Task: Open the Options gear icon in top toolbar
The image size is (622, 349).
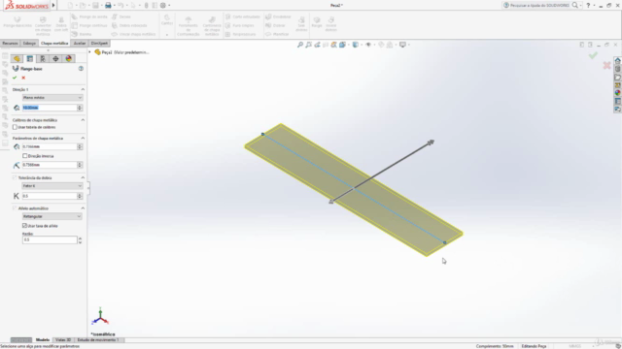Action: pos(163,5)
